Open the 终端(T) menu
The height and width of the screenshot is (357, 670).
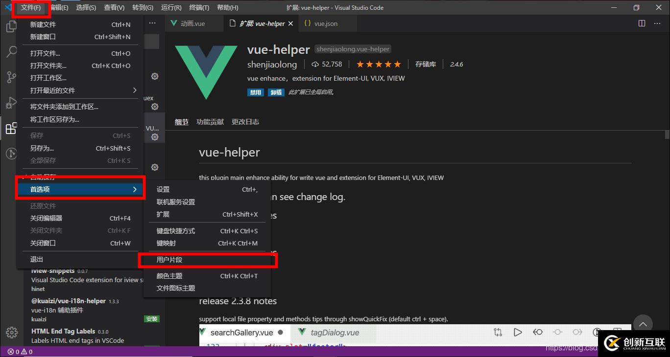199,8
